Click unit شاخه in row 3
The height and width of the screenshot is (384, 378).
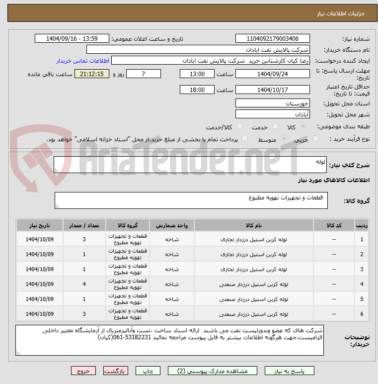pos(172,270)
